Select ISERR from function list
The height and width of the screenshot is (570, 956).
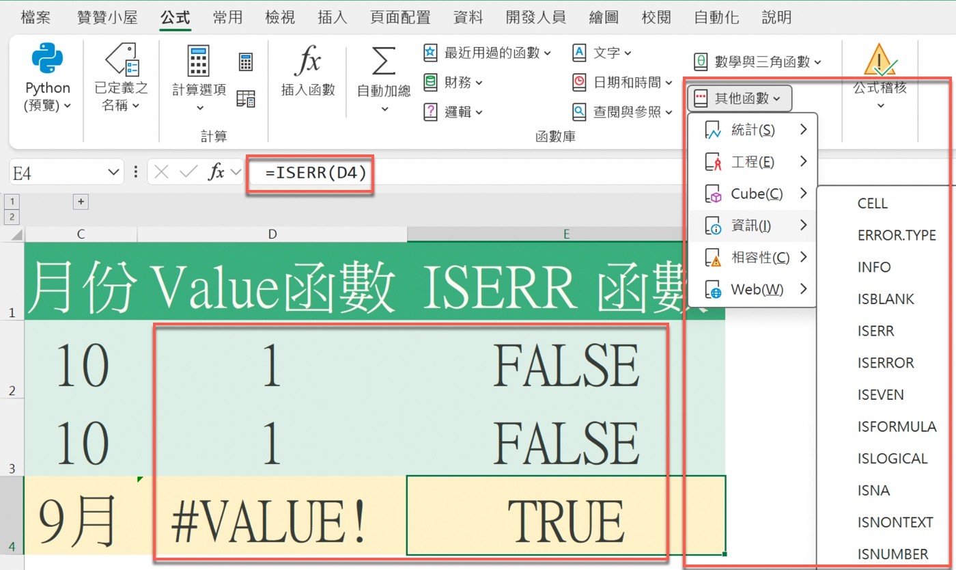876,331
